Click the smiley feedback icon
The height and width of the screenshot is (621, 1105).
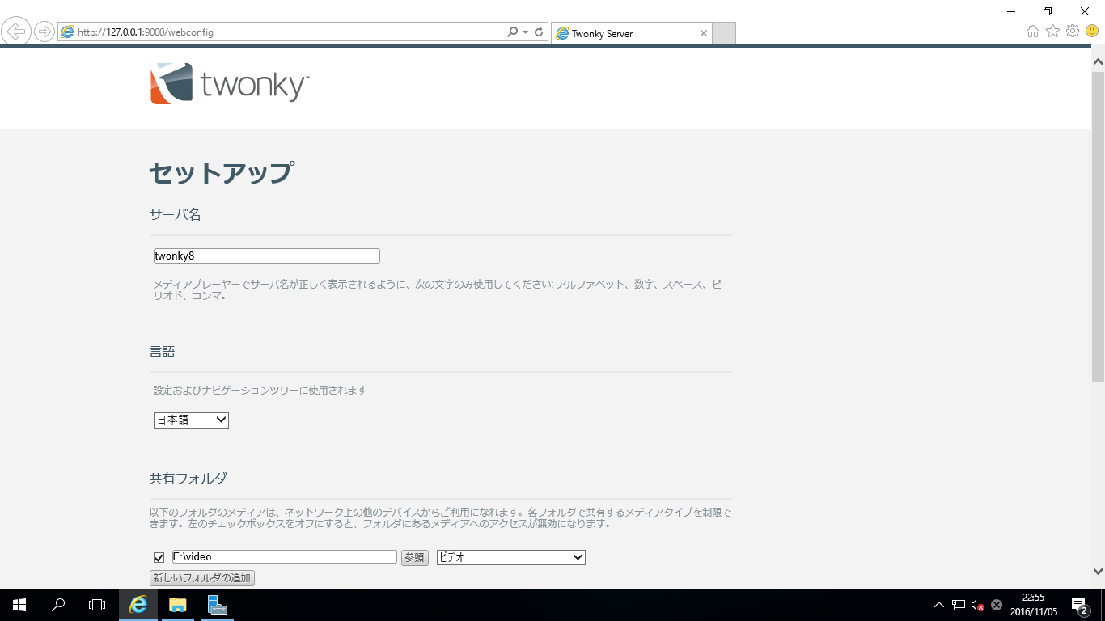[1092, 32]
